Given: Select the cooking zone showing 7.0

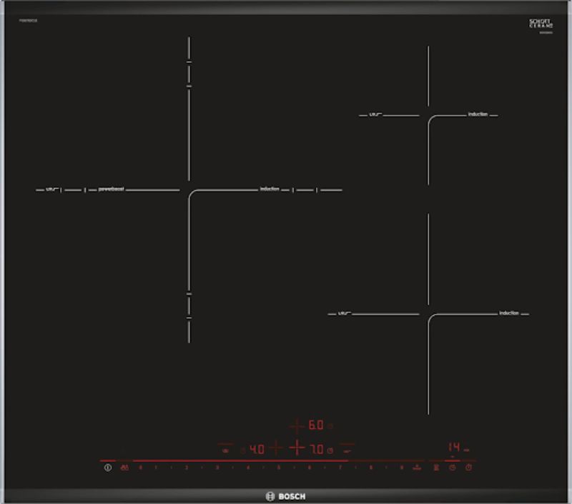Looking at the screenshot, I should click(316, 450).
